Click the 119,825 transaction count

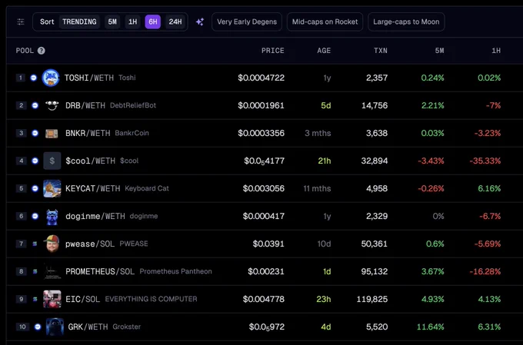click(x=372, y=299)
